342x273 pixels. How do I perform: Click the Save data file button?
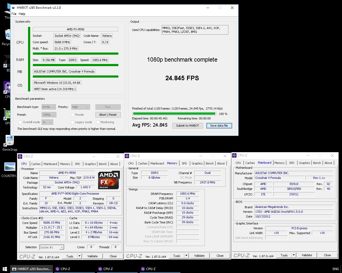(219, 126)
